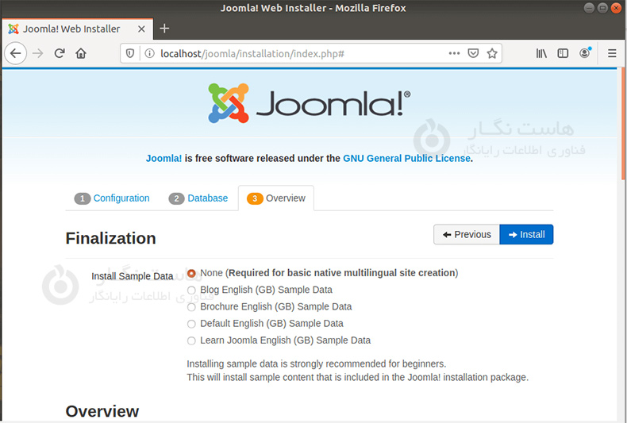Open the Firefox hamburger menu
The width and height of the screenshot is (627, 423).
point(612,53)
